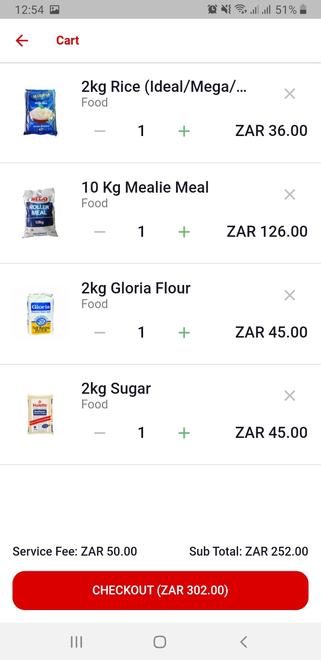Remove 10 Kg Mealie Meal from cart
This screenshot has height=660, width=321.
pos(290,194)
